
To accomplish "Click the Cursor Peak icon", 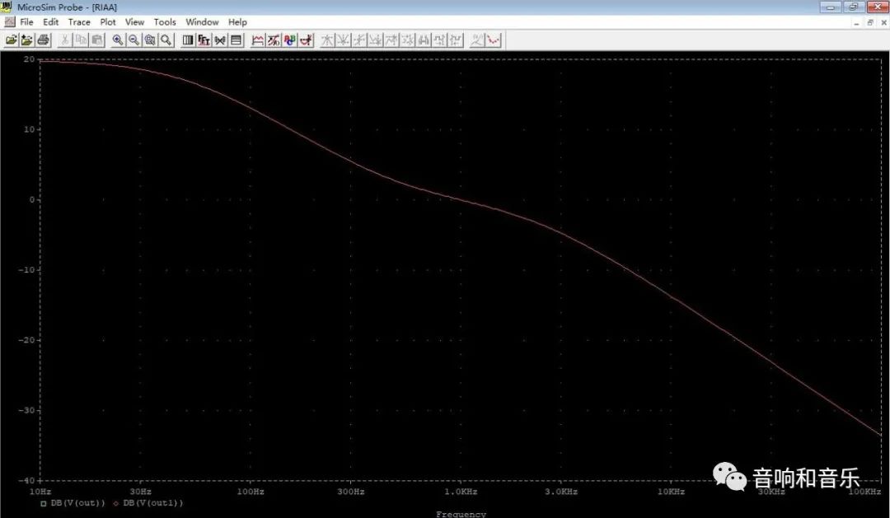I will [327, 40].
